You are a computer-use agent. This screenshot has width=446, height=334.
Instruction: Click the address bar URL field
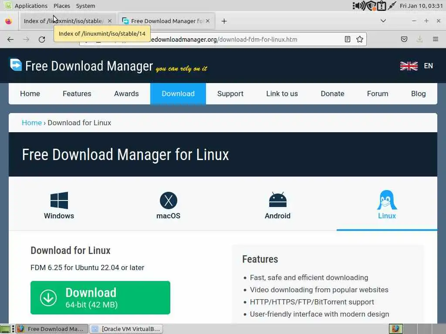pos(223,40)
